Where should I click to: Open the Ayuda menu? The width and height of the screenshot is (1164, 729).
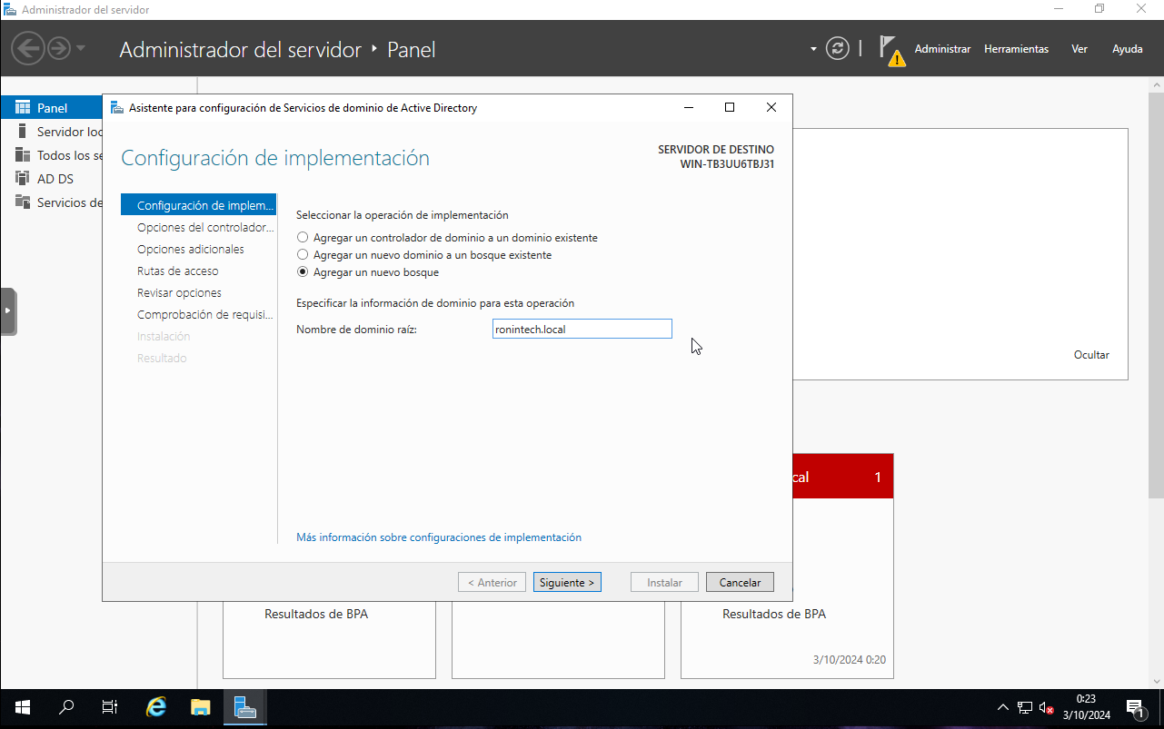click(1128, 49)
